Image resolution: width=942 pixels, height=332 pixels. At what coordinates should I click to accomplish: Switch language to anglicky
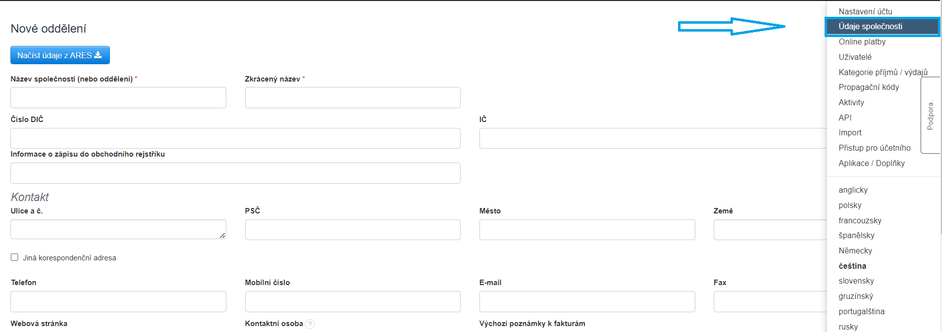pos(853,190)
